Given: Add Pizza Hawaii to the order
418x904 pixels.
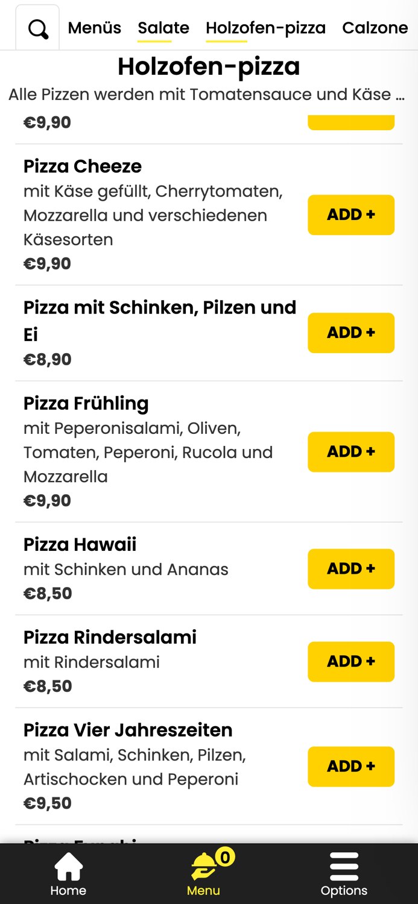Looking at the screenshot, I should tap(351, 568).
